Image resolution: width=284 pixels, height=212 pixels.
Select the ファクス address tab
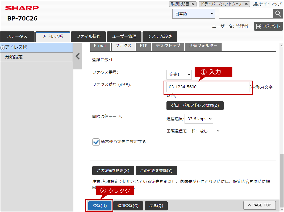(x=123, y=47)
